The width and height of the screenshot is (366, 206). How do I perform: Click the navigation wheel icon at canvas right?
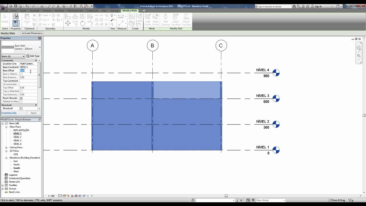point(358,48)
